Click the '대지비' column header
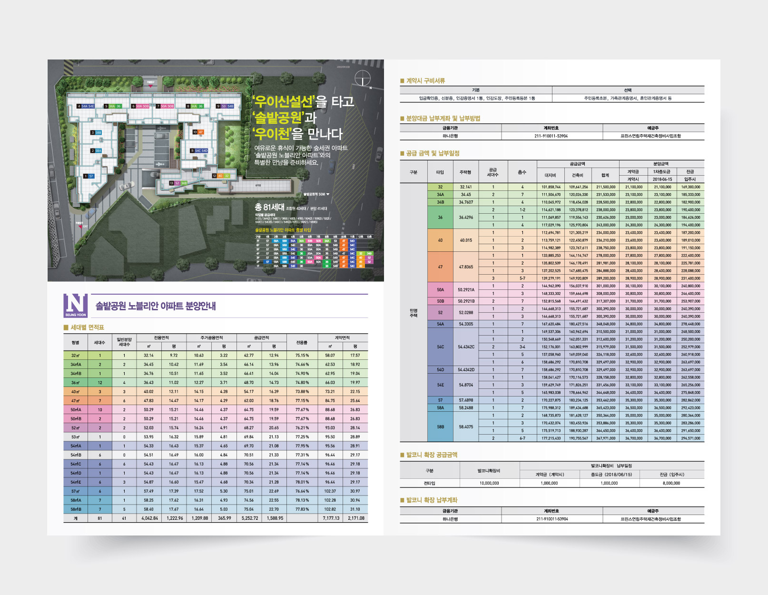 [551, 176]
